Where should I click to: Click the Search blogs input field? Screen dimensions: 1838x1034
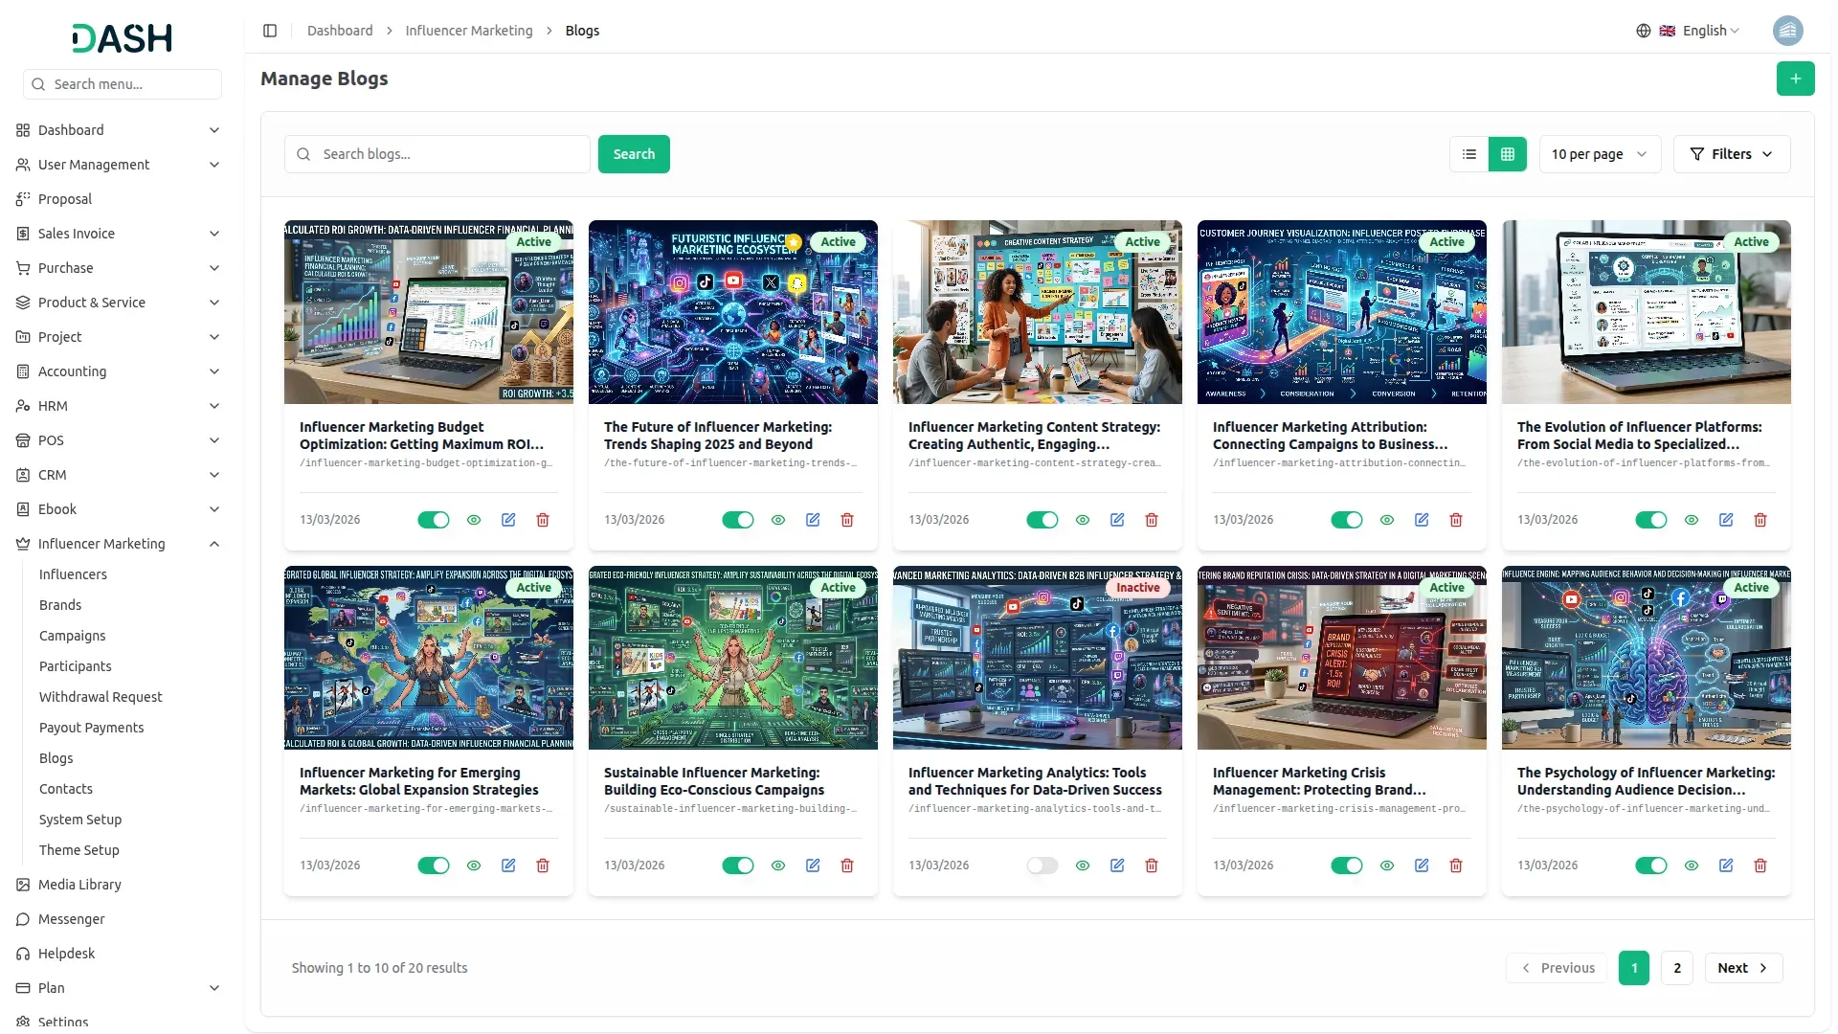point(450,154)
